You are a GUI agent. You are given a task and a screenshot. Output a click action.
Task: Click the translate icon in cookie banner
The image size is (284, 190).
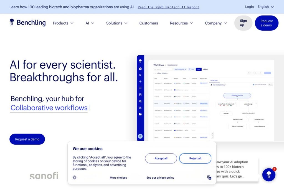[209, 177]
